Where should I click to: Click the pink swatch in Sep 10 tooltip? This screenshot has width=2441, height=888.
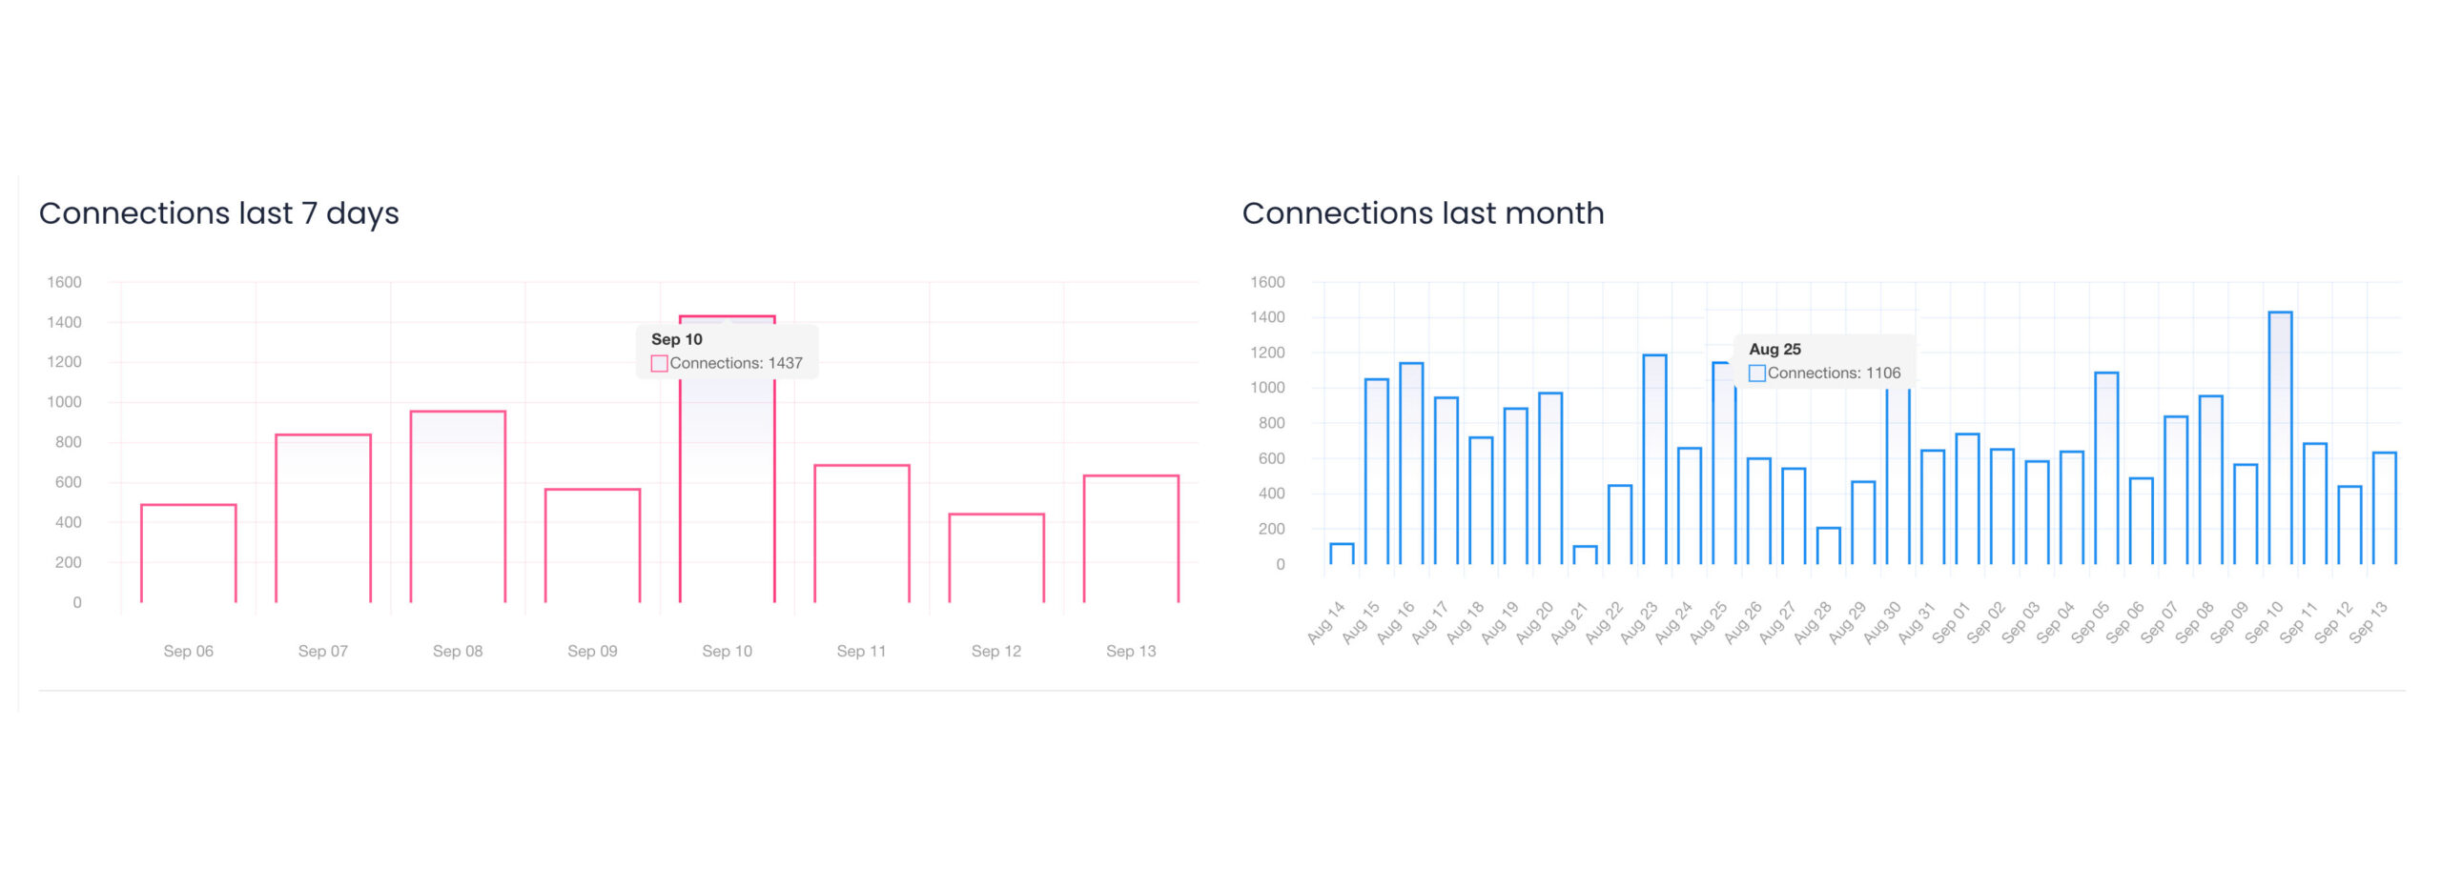659,363
